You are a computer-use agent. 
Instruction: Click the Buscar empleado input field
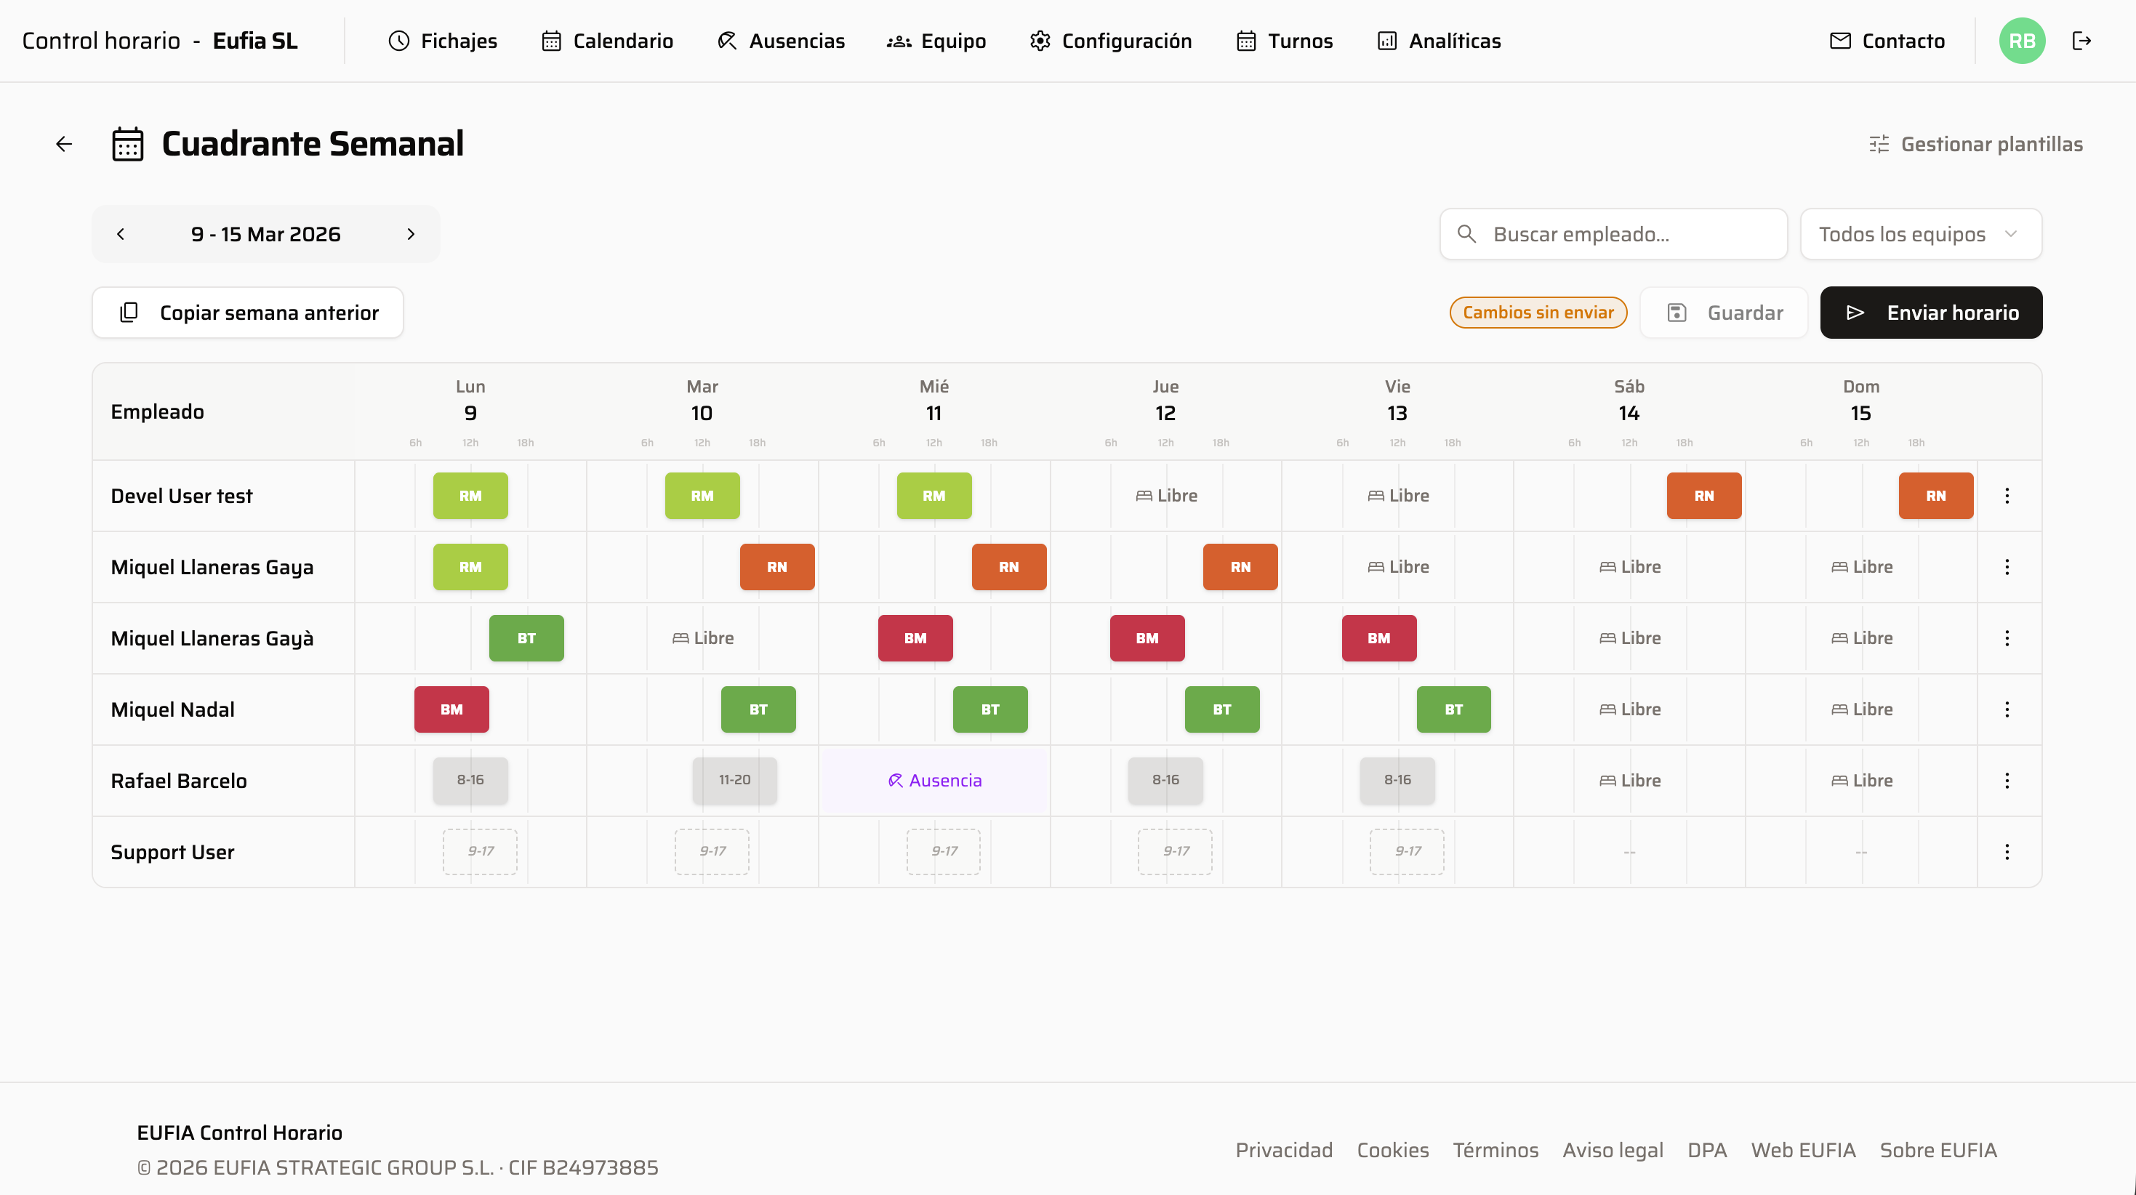[x=1613, y=234]
